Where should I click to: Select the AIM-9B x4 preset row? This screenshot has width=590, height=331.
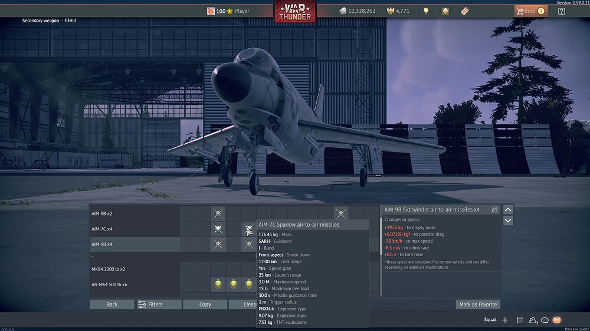pos(135,244)
